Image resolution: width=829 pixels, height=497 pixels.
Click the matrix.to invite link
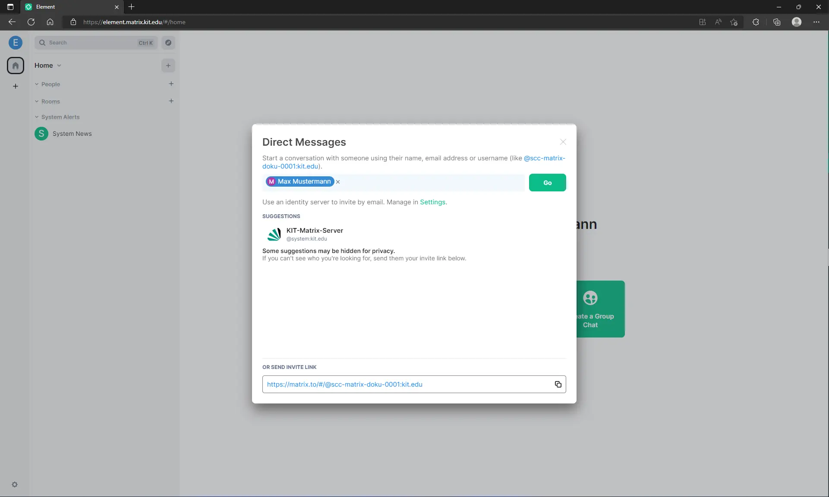(344, 384)
